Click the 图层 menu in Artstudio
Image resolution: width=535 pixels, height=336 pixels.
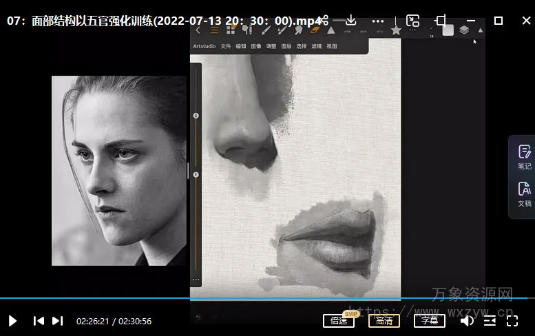pyautogui.click(x=286, y=46)
